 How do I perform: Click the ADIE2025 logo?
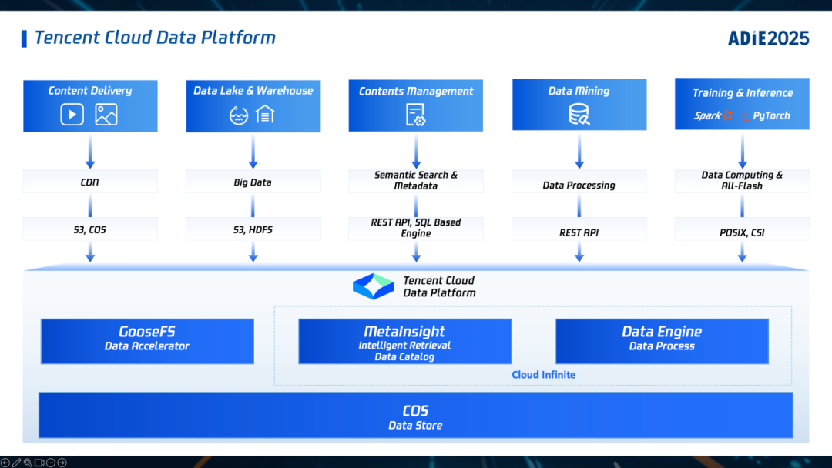pyautogui.click(x=768, y=38)
